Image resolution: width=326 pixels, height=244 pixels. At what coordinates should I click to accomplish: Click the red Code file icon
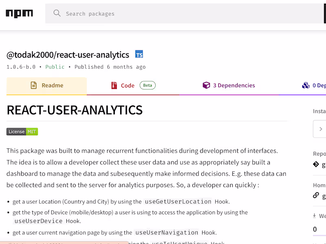click(x=114, y=85)
